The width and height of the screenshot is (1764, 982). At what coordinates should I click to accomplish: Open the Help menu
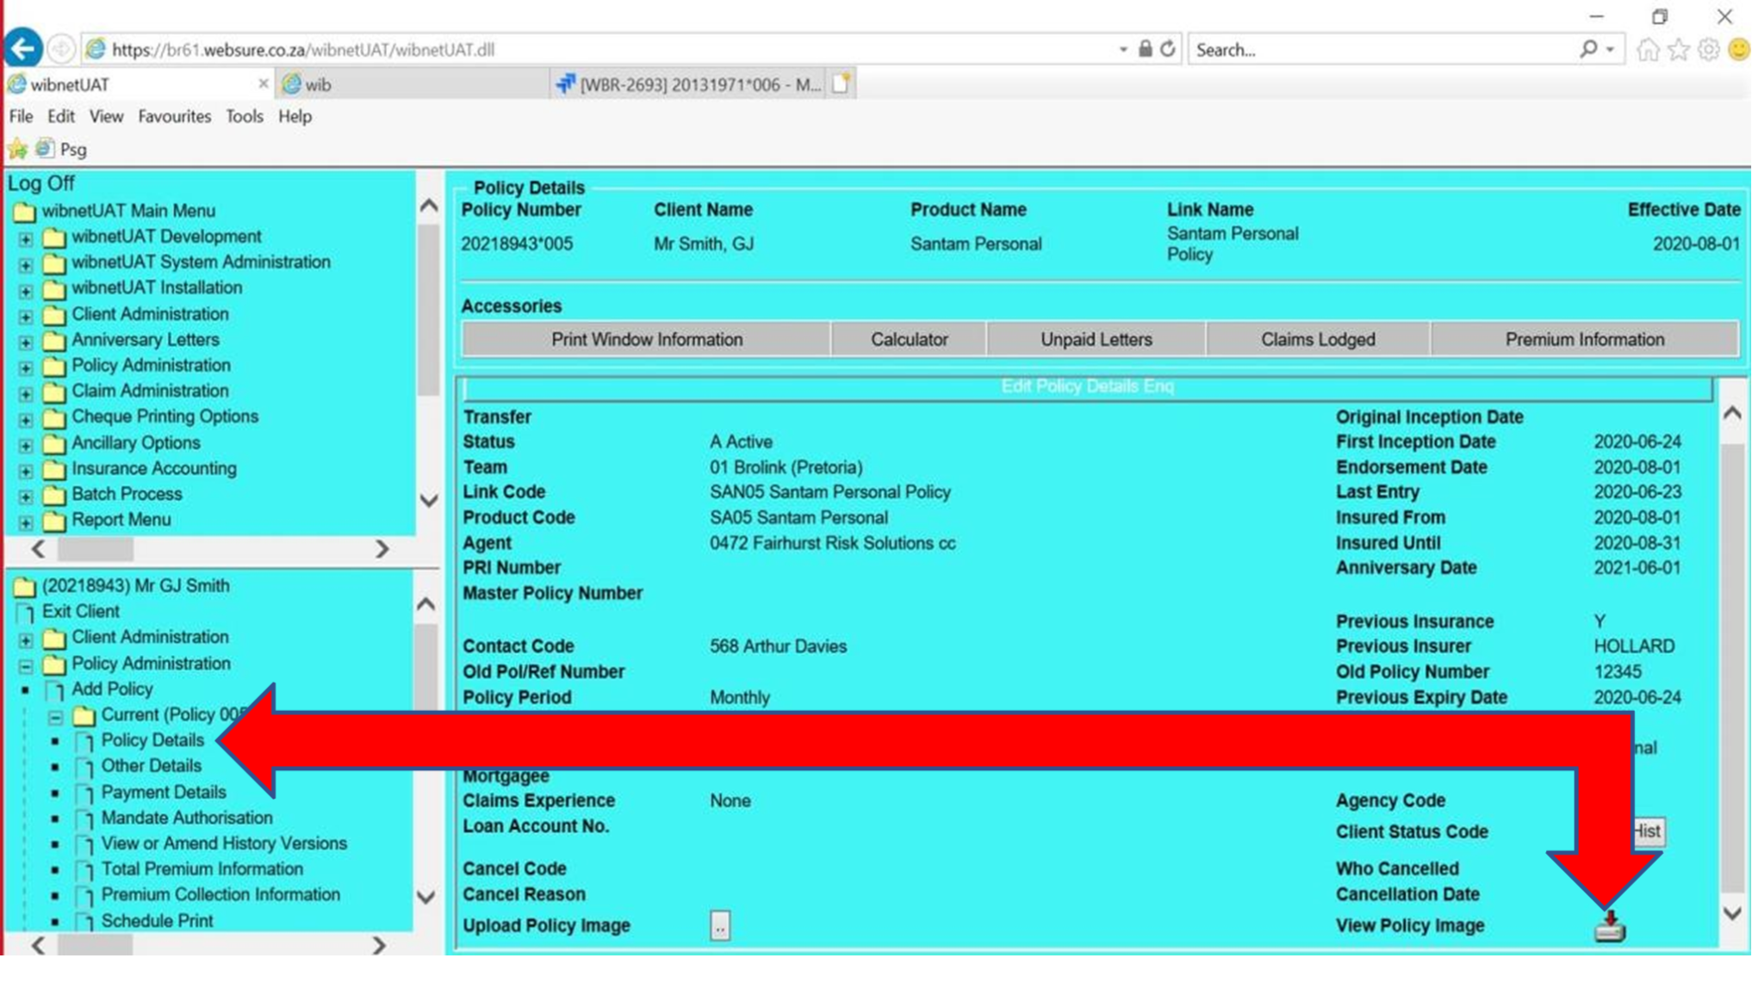295,116
